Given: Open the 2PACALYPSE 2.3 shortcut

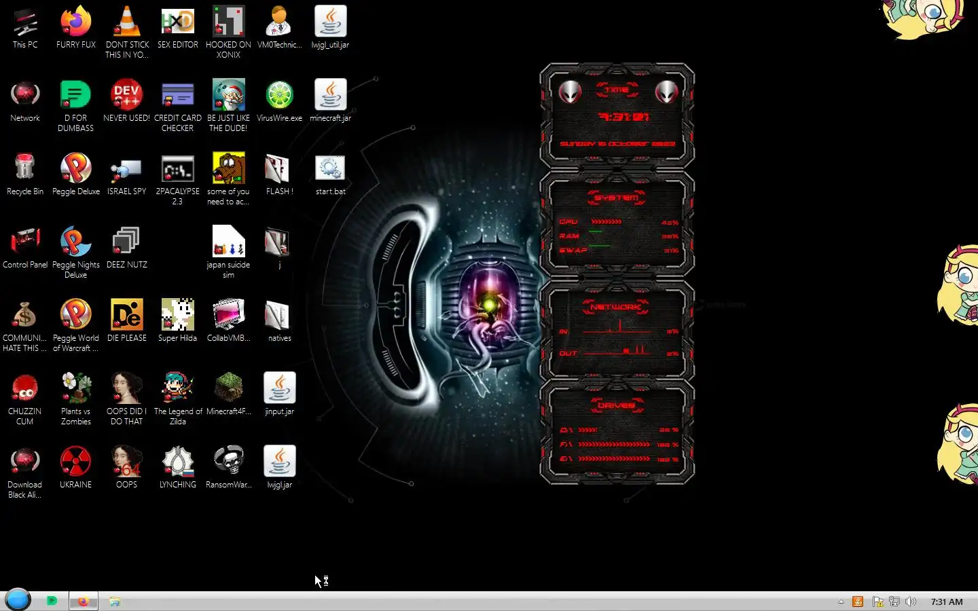Looking at the screenshot, I should click(x=178, y=180).
